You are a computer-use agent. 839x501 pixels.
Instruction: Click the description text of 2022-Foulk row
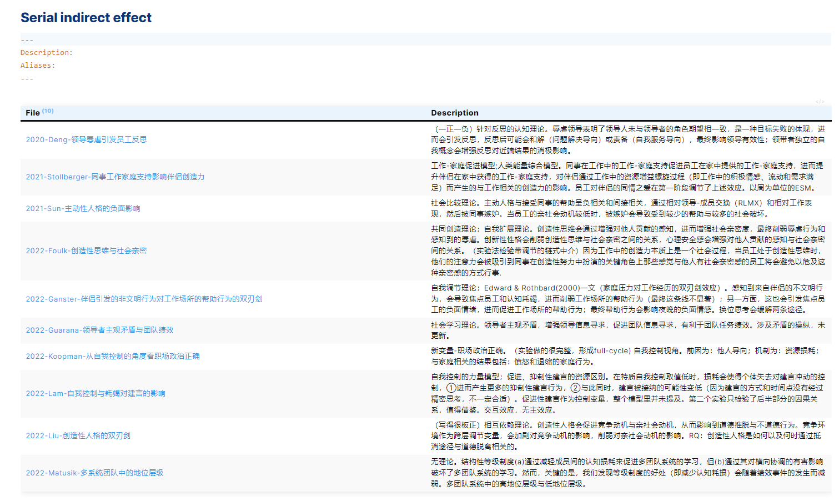(x=628, y=250)
